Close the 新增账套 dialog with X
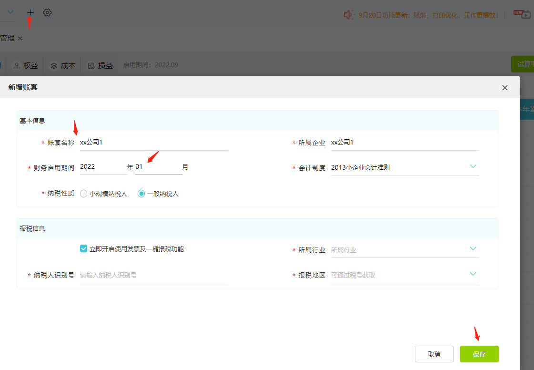This screenshot has height=370, width=534. [x=505, y=88]
